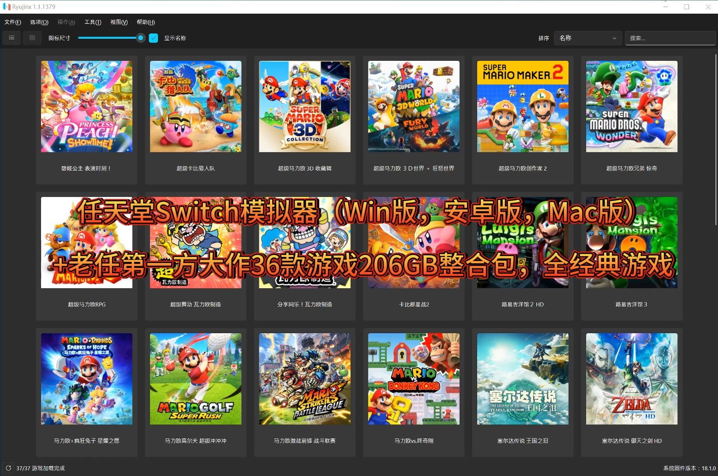Click the 超级马力欧创作家 2 title
The image size is (718, 476).
click(x=523, y=168)
